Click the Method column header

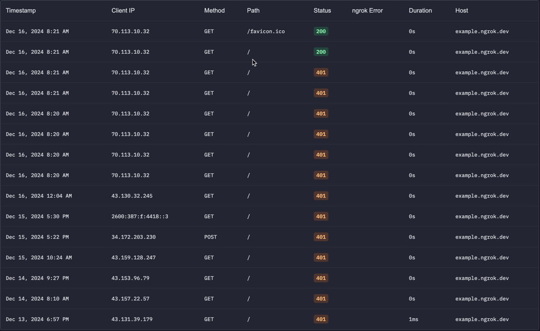tap(214, 11)
